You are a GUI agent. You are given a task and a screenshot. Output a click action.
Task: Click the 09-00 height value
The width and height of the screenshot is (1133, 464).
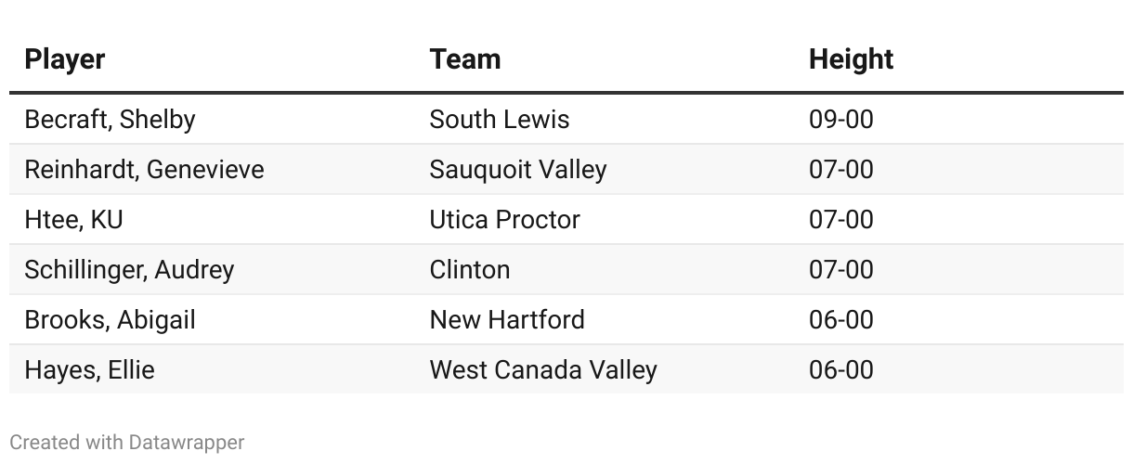pos(841,120)
